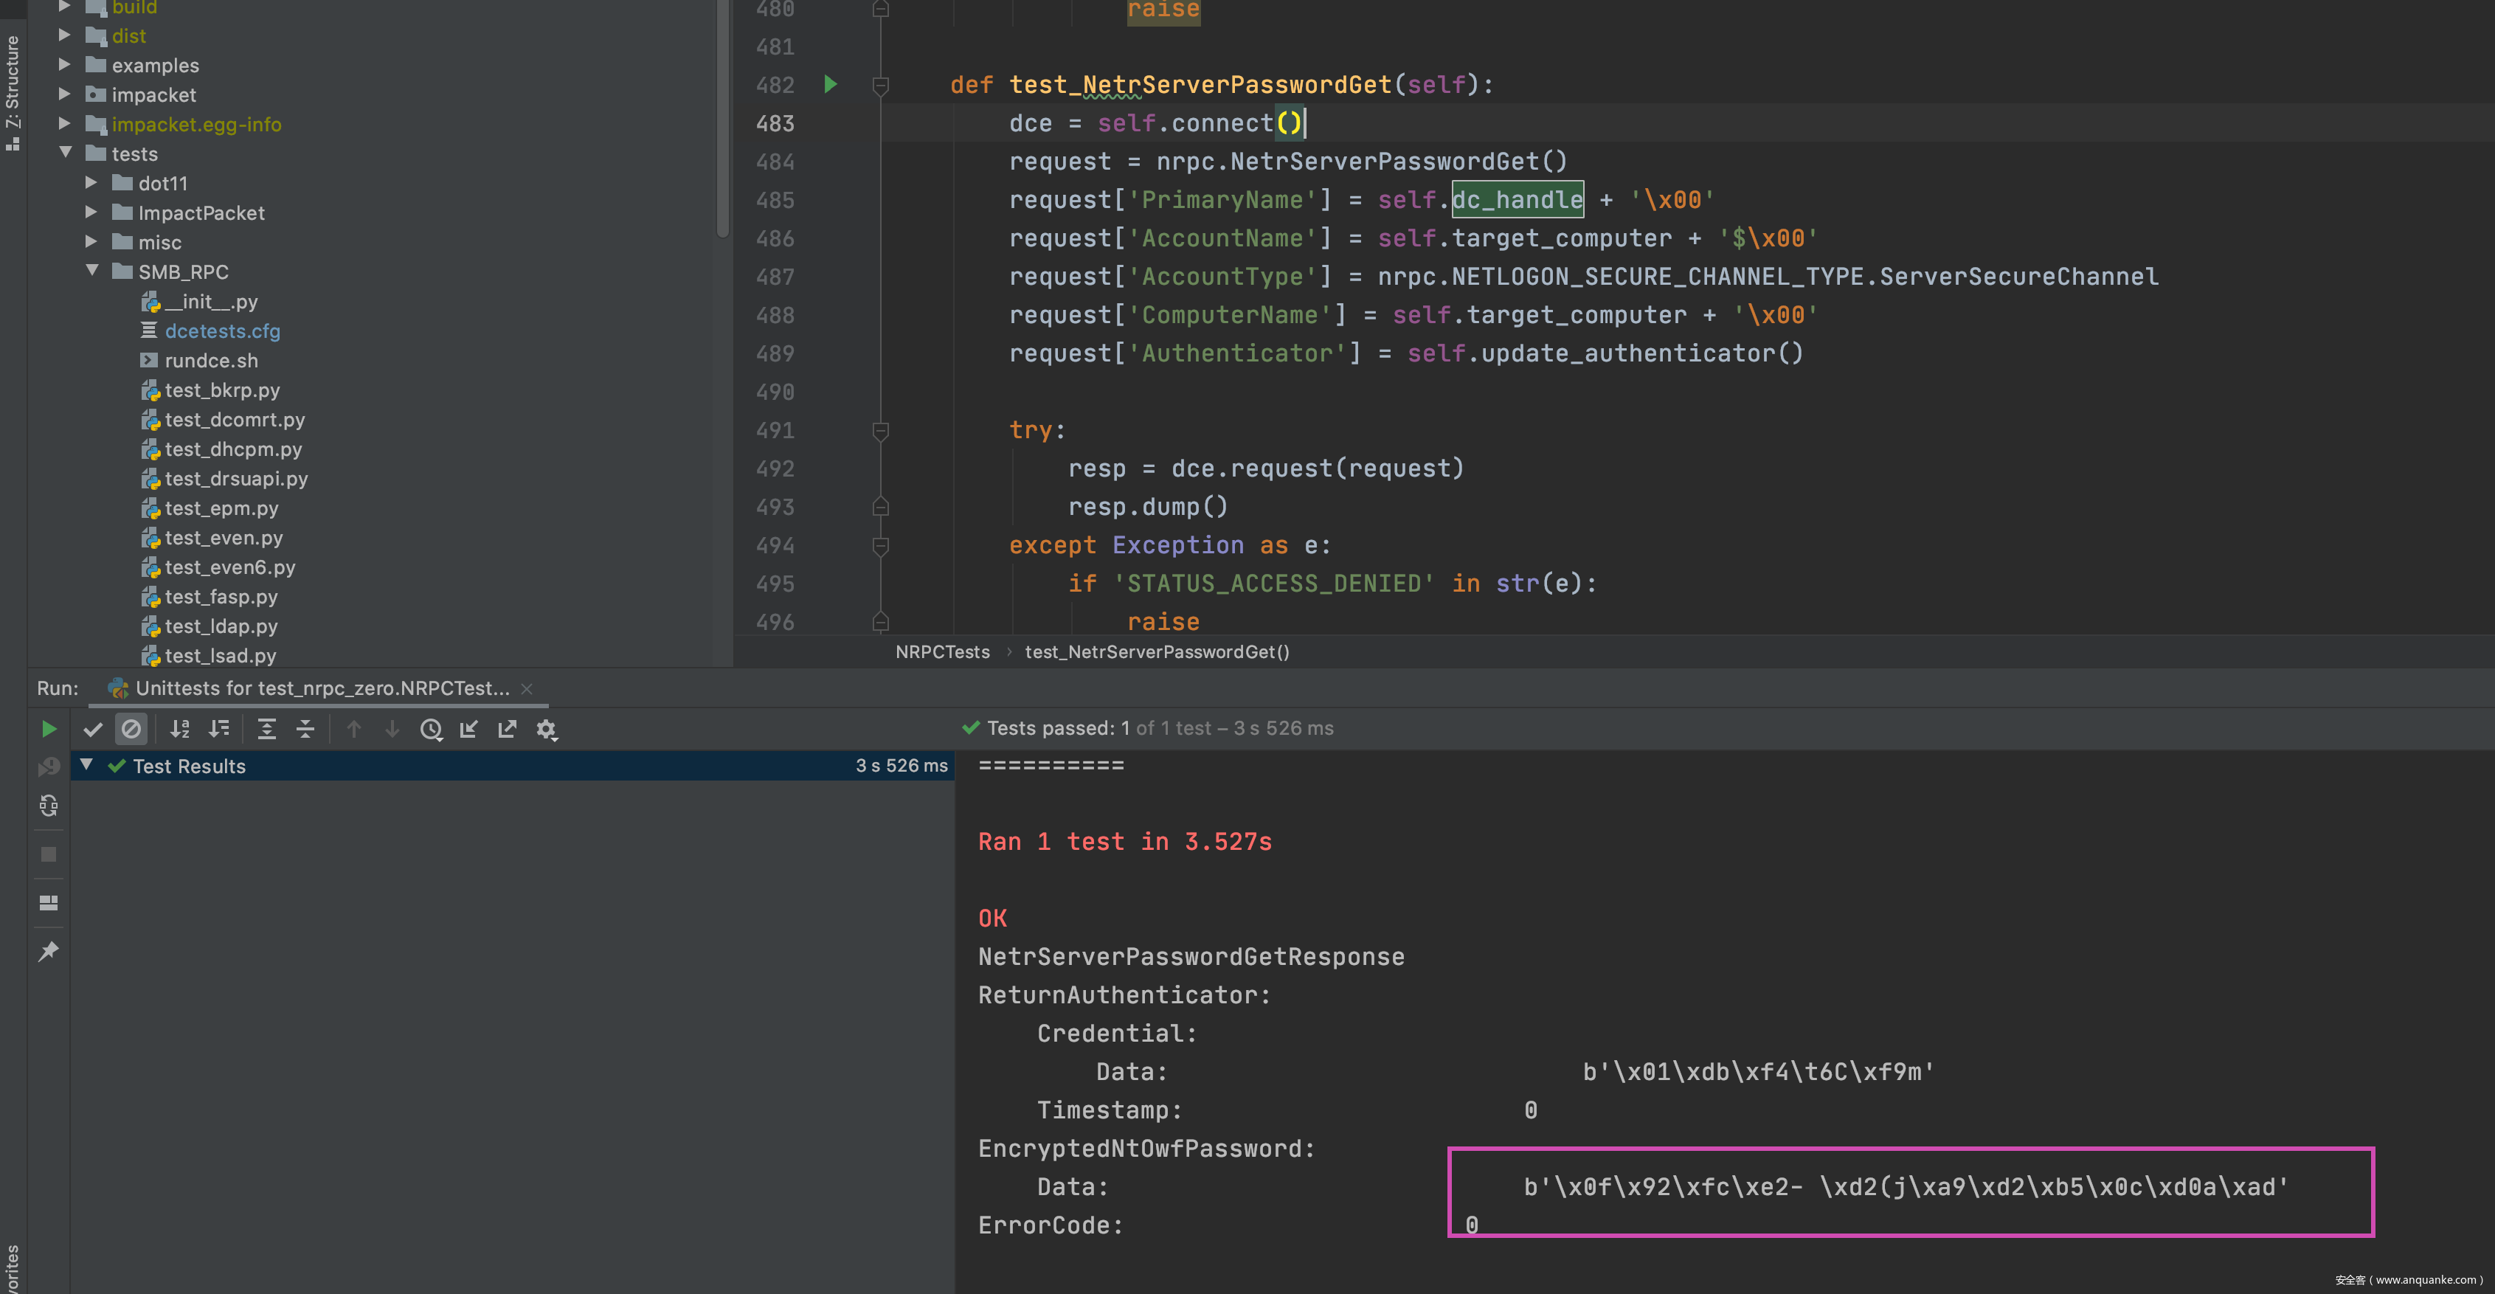This screenshot has height=1294, width=2495.
Task: Toggle Sort by Duration in test runner
Action: coord(219,728)
